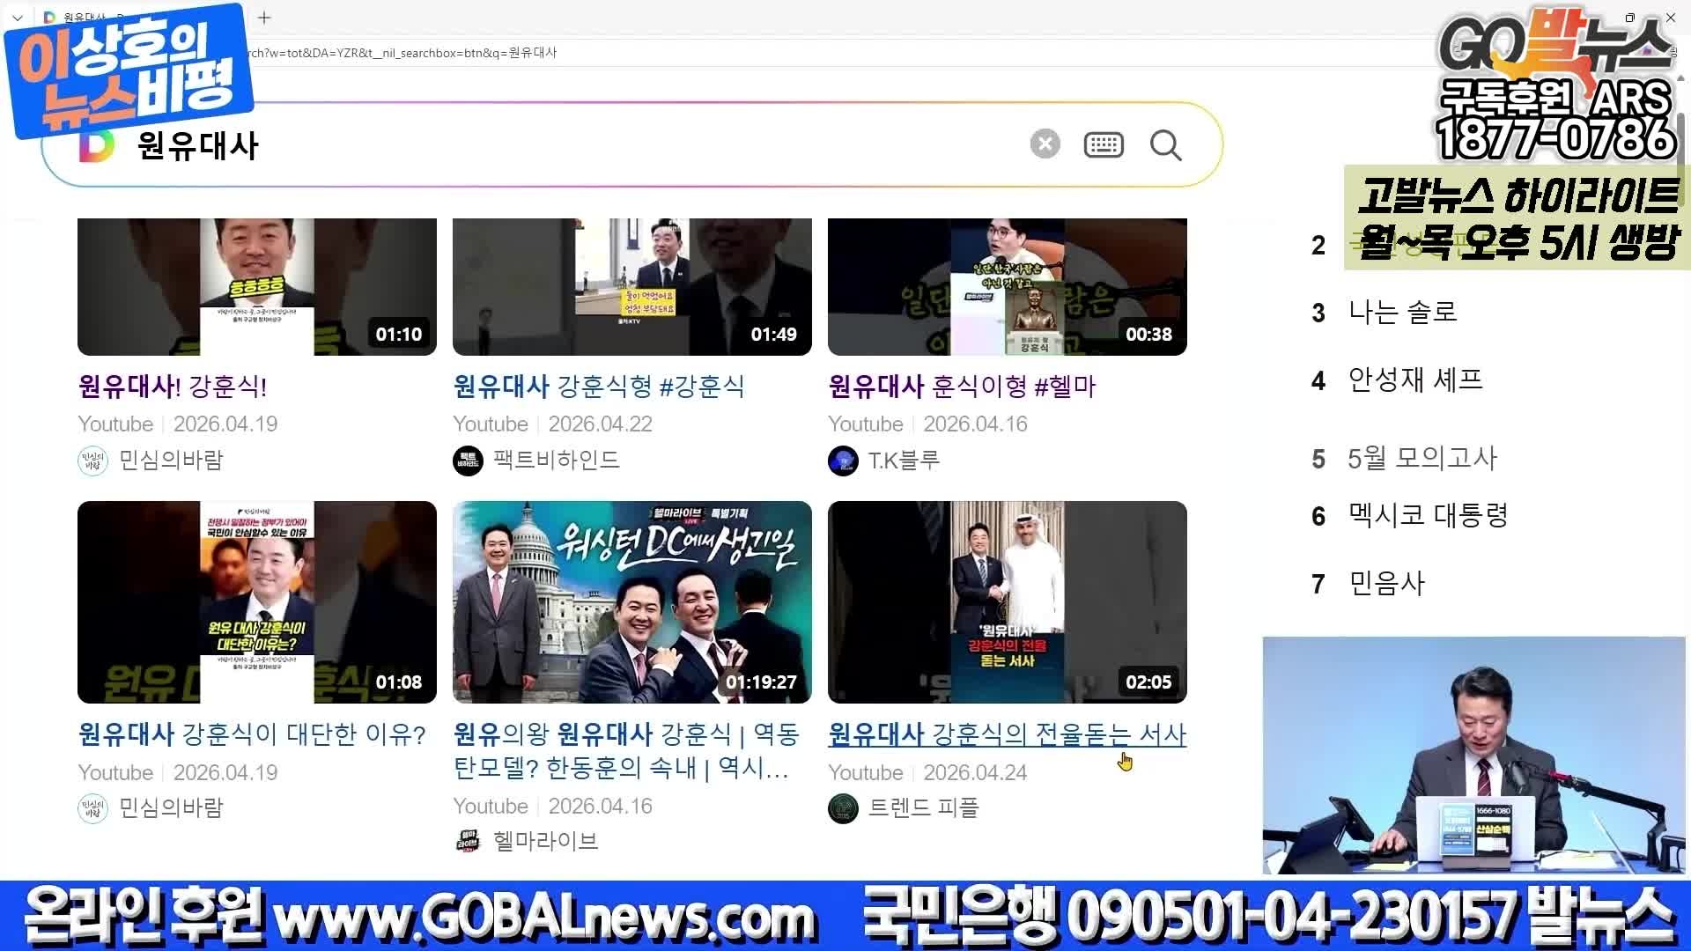This screenshot has height=951, width=1691.
Task: Click the T.K블루 channel name
Action: coord(905,461)
